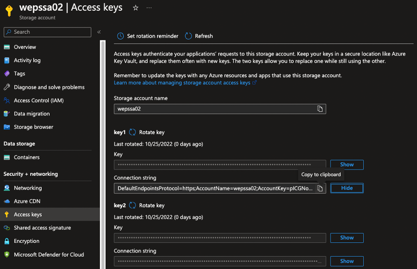Screen dimensions: 417x269
Task: Open the ellipsis more options menu in title
Action: point(149,8)
